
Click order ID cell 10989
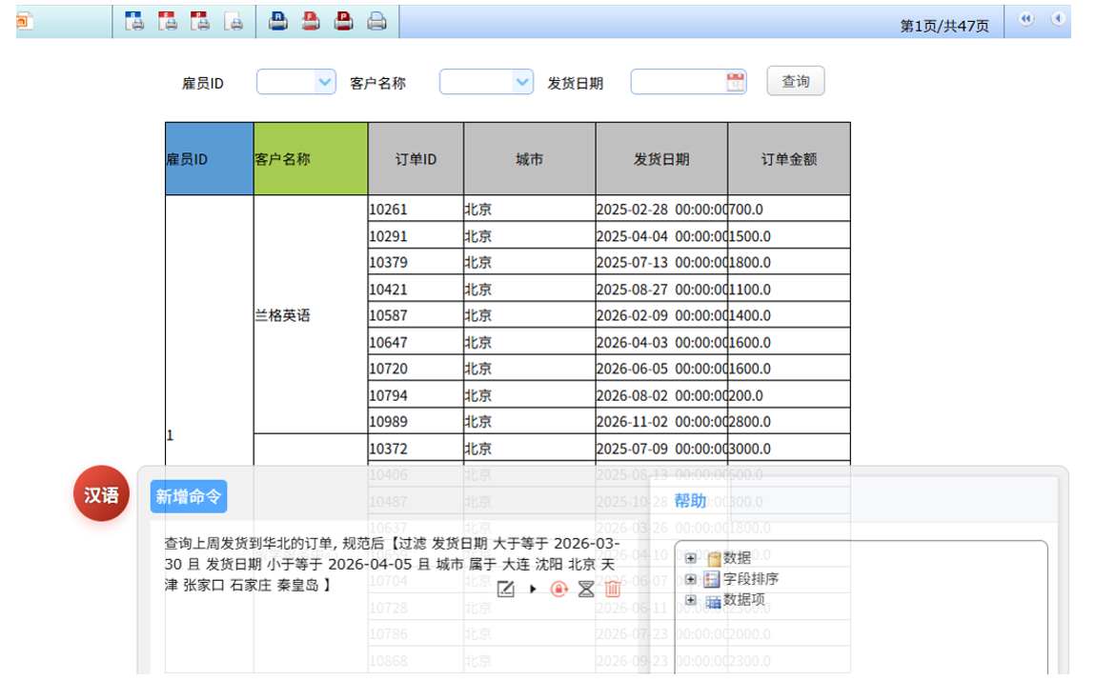pyautogui.click(x=416, y=422)
